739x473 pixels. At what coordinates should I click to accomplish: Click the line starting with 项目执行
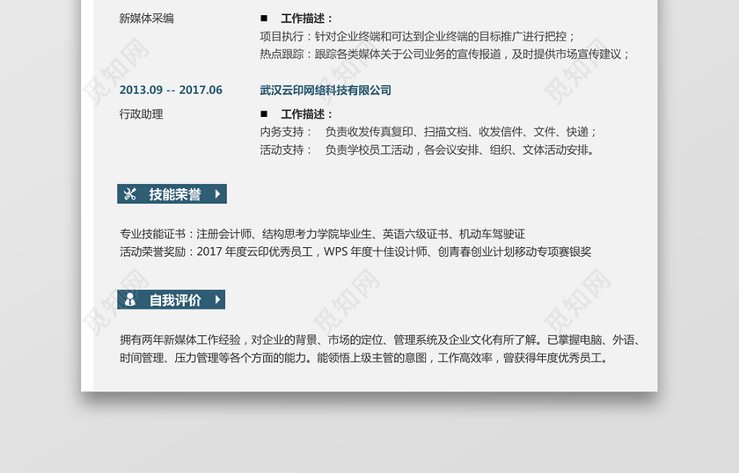(x=418, y=36)
